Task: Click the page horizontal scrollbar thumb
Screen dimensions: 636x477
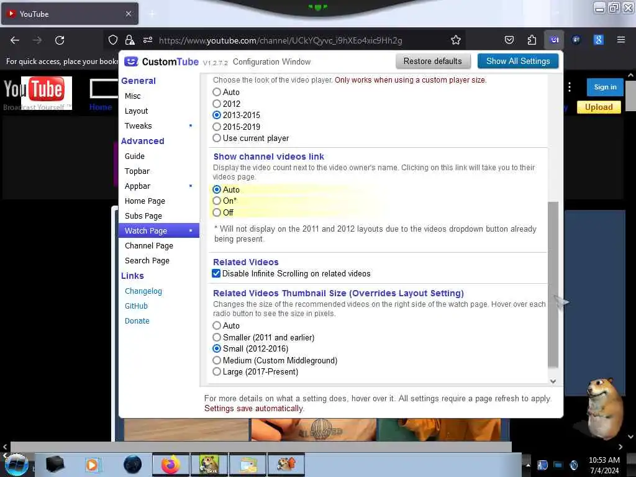Action: [261, 447]
